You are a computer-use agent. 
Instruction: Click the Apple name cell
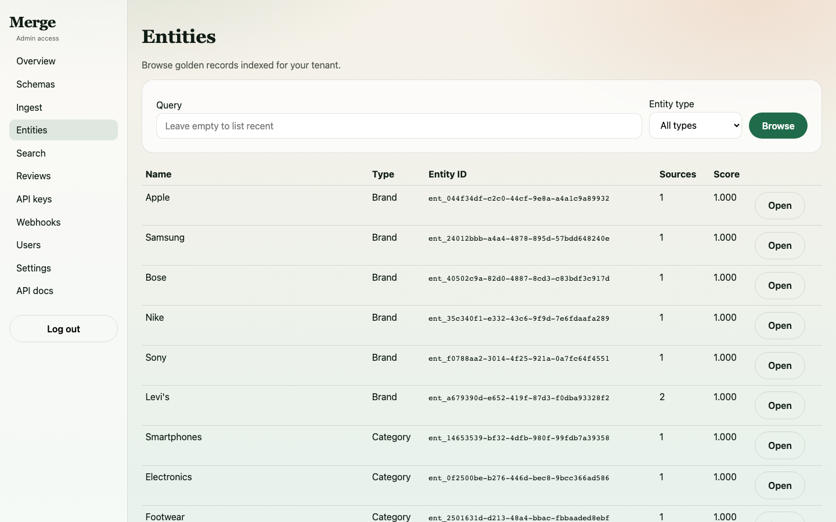[x=157, y=197]
